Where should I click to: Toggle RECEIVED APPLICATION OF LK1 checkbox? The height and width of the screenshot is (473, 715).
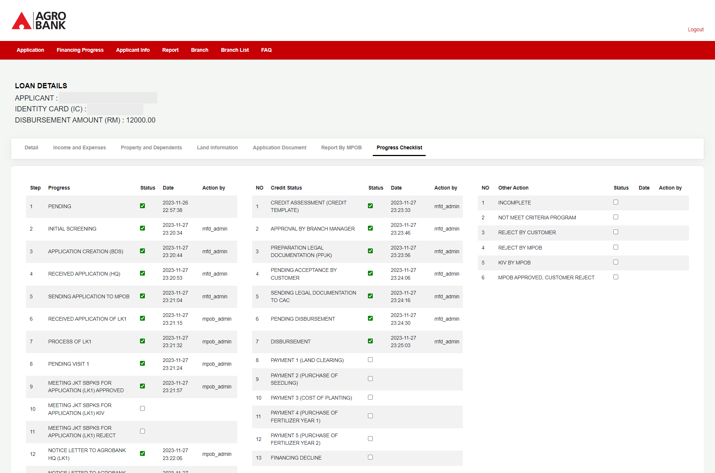tap(142, 318)
